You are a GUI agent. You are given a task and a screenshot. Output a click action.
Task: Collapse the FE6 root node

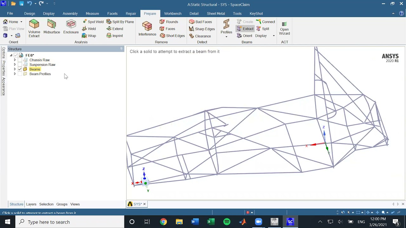coord(11,55)
